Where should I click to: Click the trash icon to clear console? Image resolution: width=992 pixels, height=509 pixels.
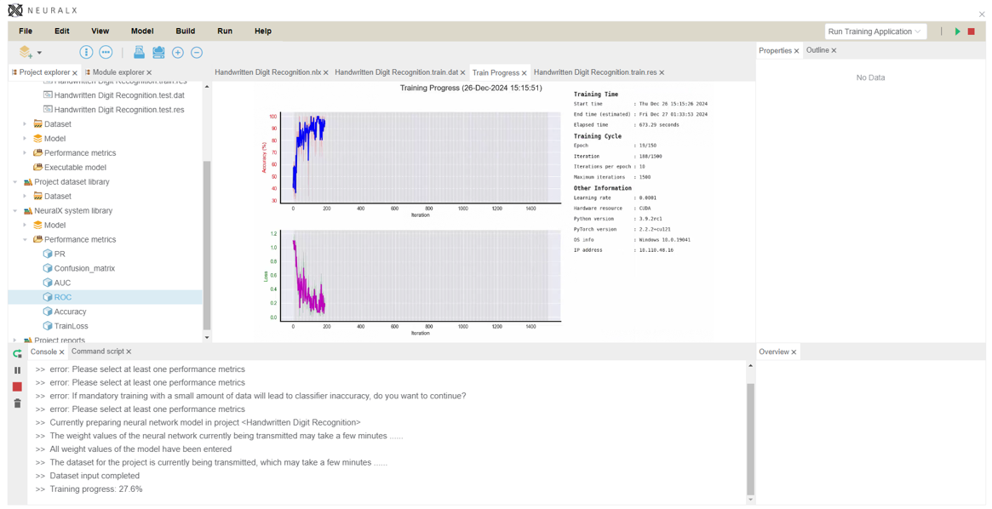[17, 403]
